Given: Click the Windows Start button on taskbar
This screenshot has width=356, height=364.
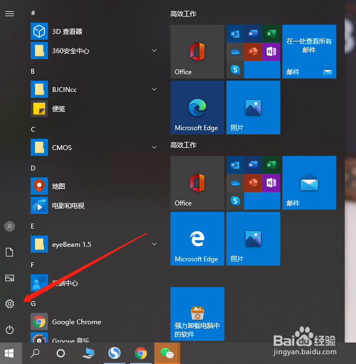Looking at the screenshot, I should click(x=10, y=353).
